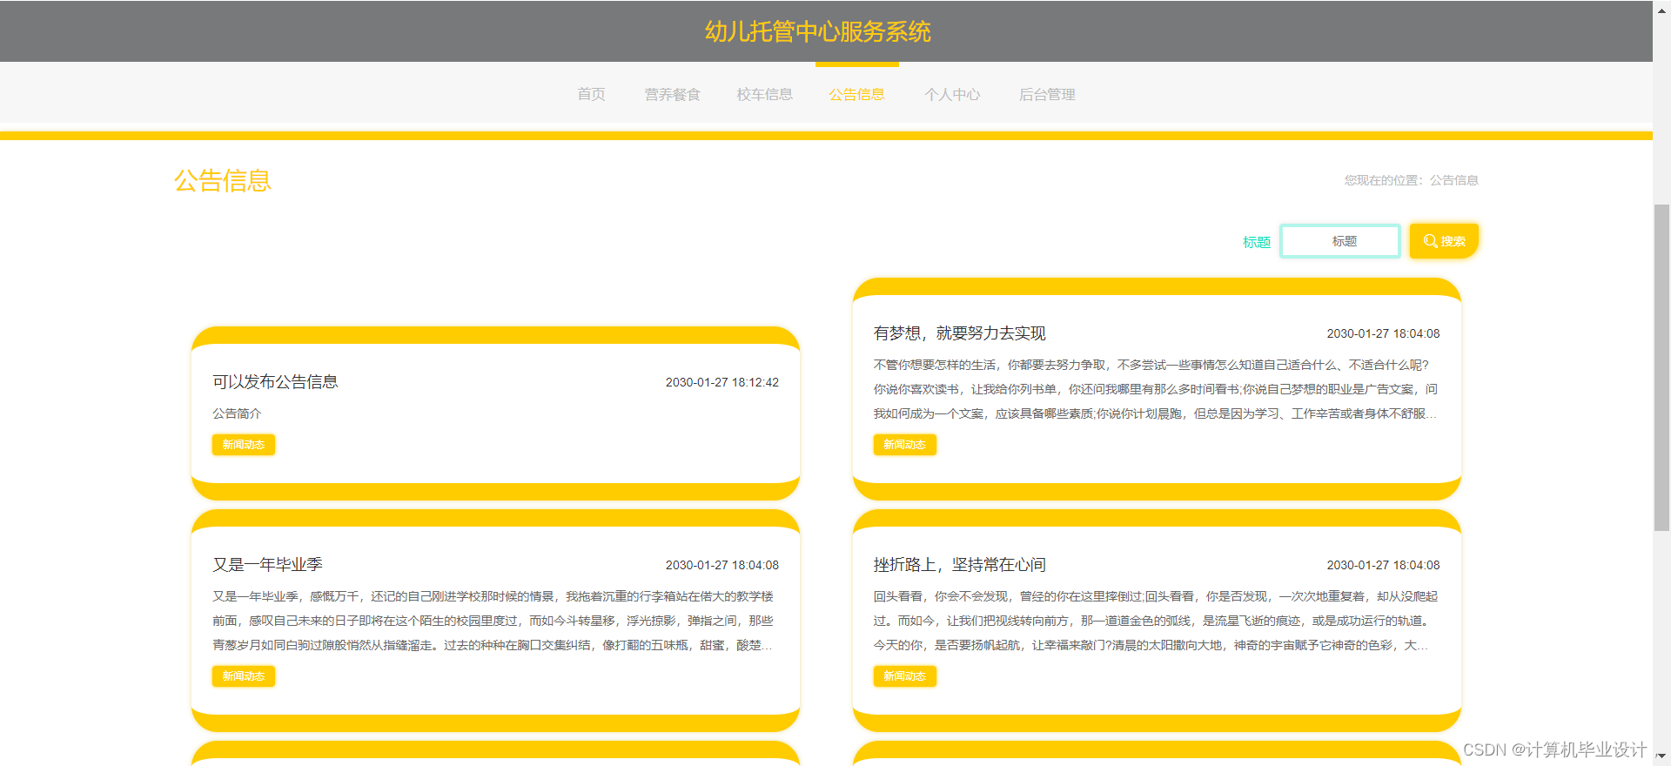Click the timestamp on 有梦想 card
The width and height of the screenshot is (1671, 766).
(1383, 333)
